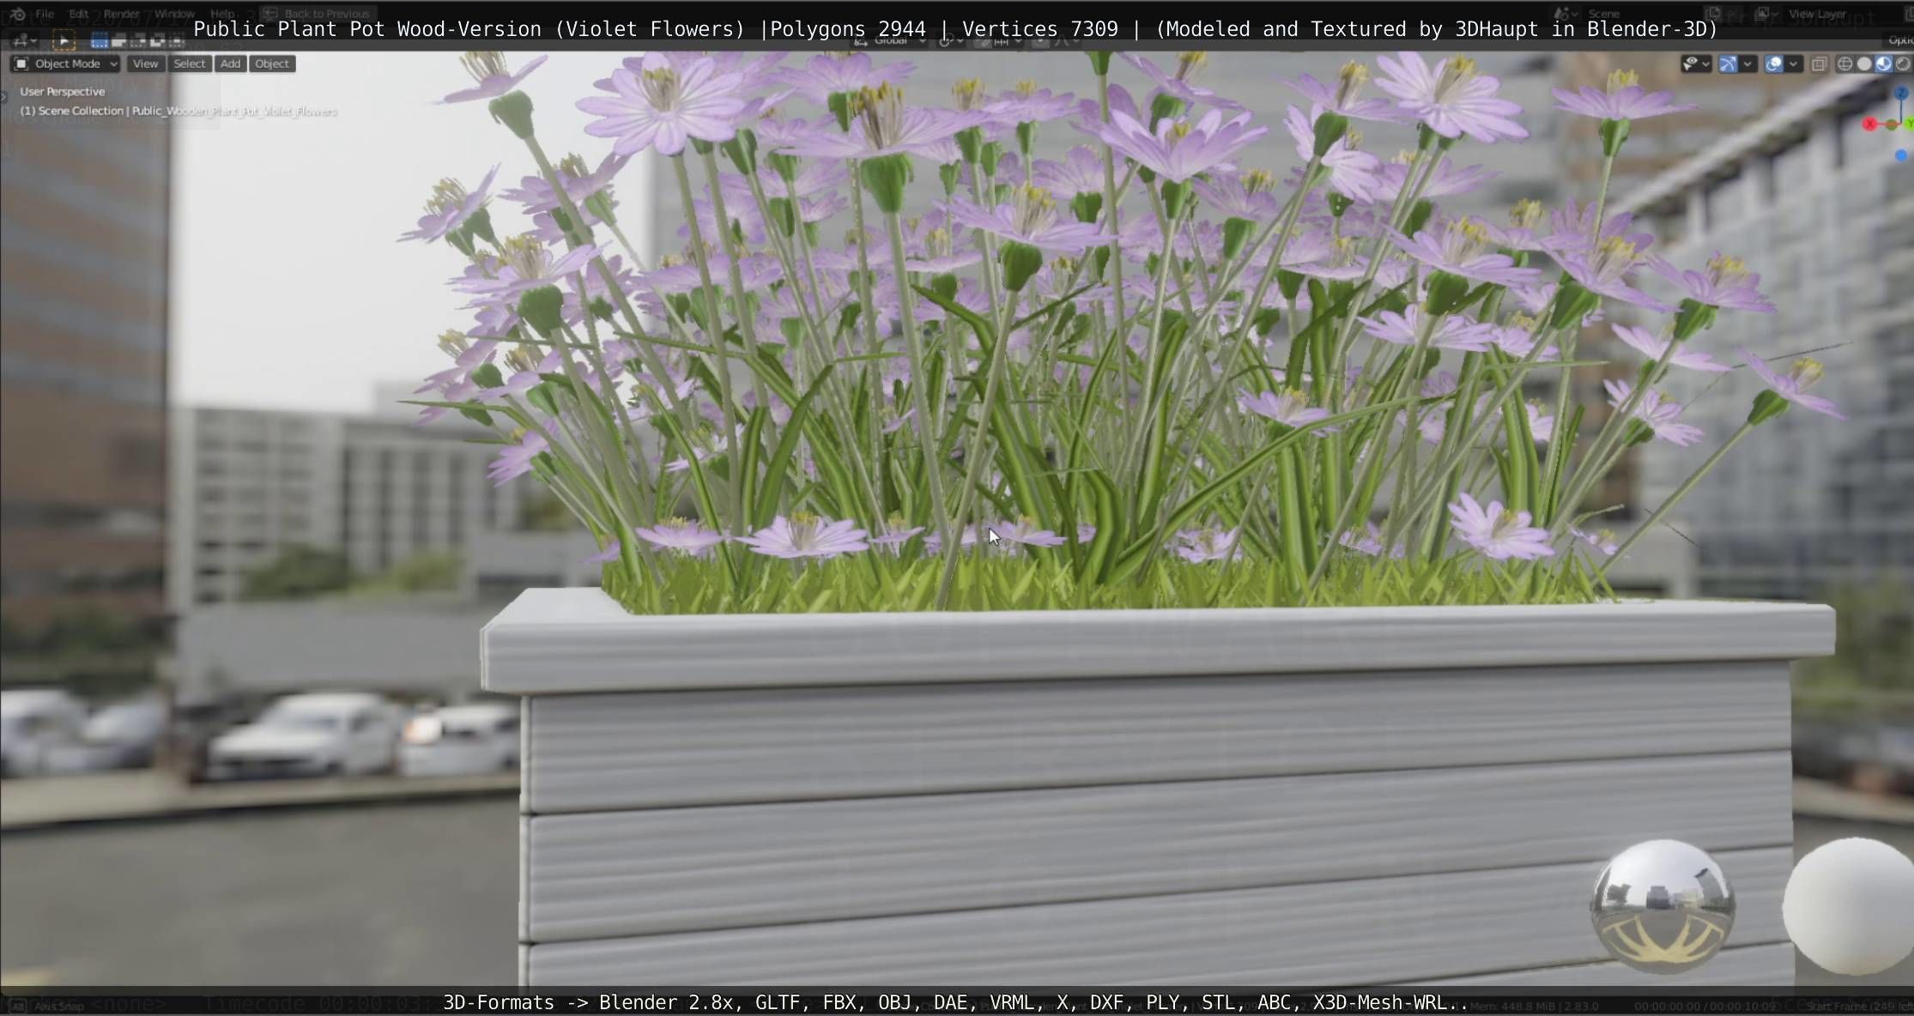Open the viewport View menu
Screen dimensions: 1914x1016
(x=145, y=63)
